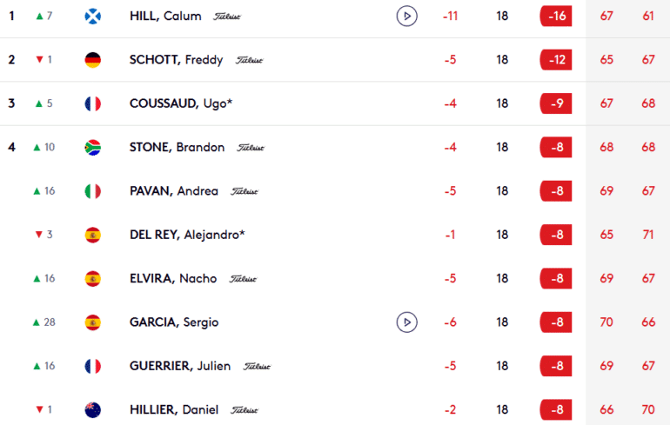Screen dimensions: 670x425
Task: Select Nacho Elvira's name
Action: pos(172,278)
